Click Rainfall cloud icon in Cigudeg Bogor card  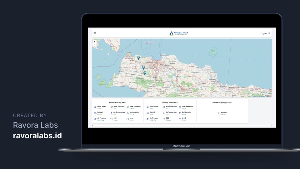pos(148,113)
